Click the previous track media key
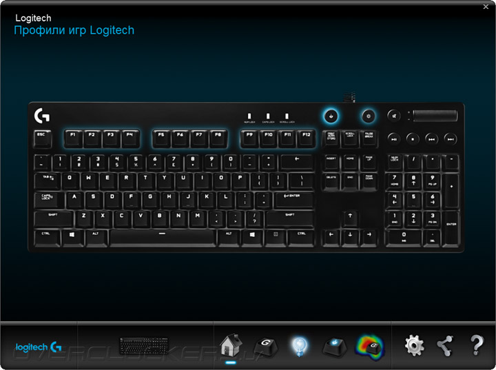Viewport: 496px width, 370px height. click(431, 138)
